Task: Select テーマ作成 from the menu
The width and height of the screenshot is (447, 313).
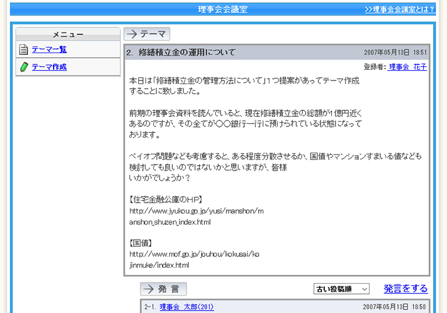Action: (x=49, y=67)
